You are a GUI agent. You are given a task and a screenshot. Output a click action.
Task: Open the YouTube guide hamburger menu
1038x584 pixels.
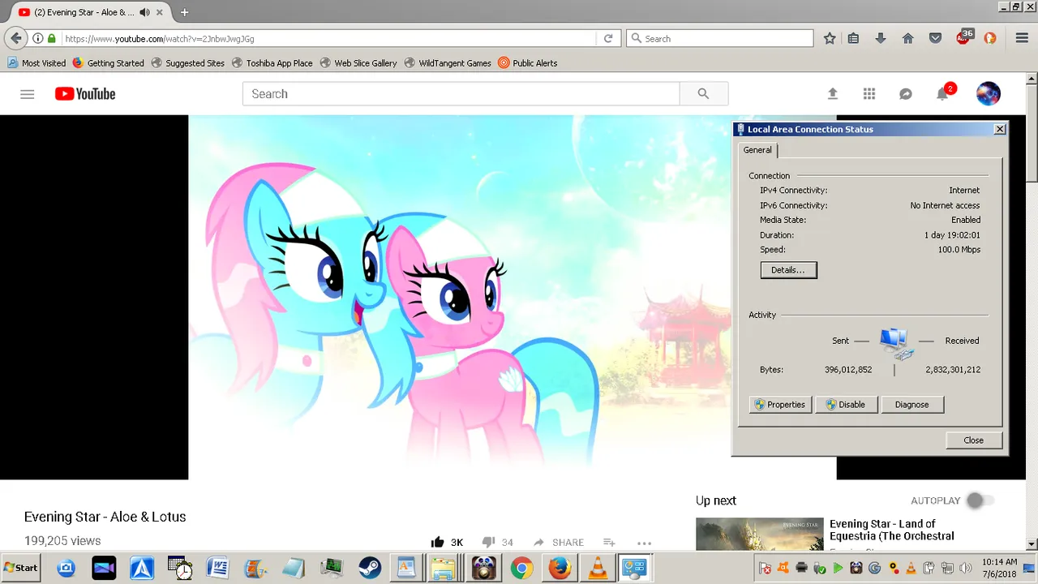[x=28, y=94]
